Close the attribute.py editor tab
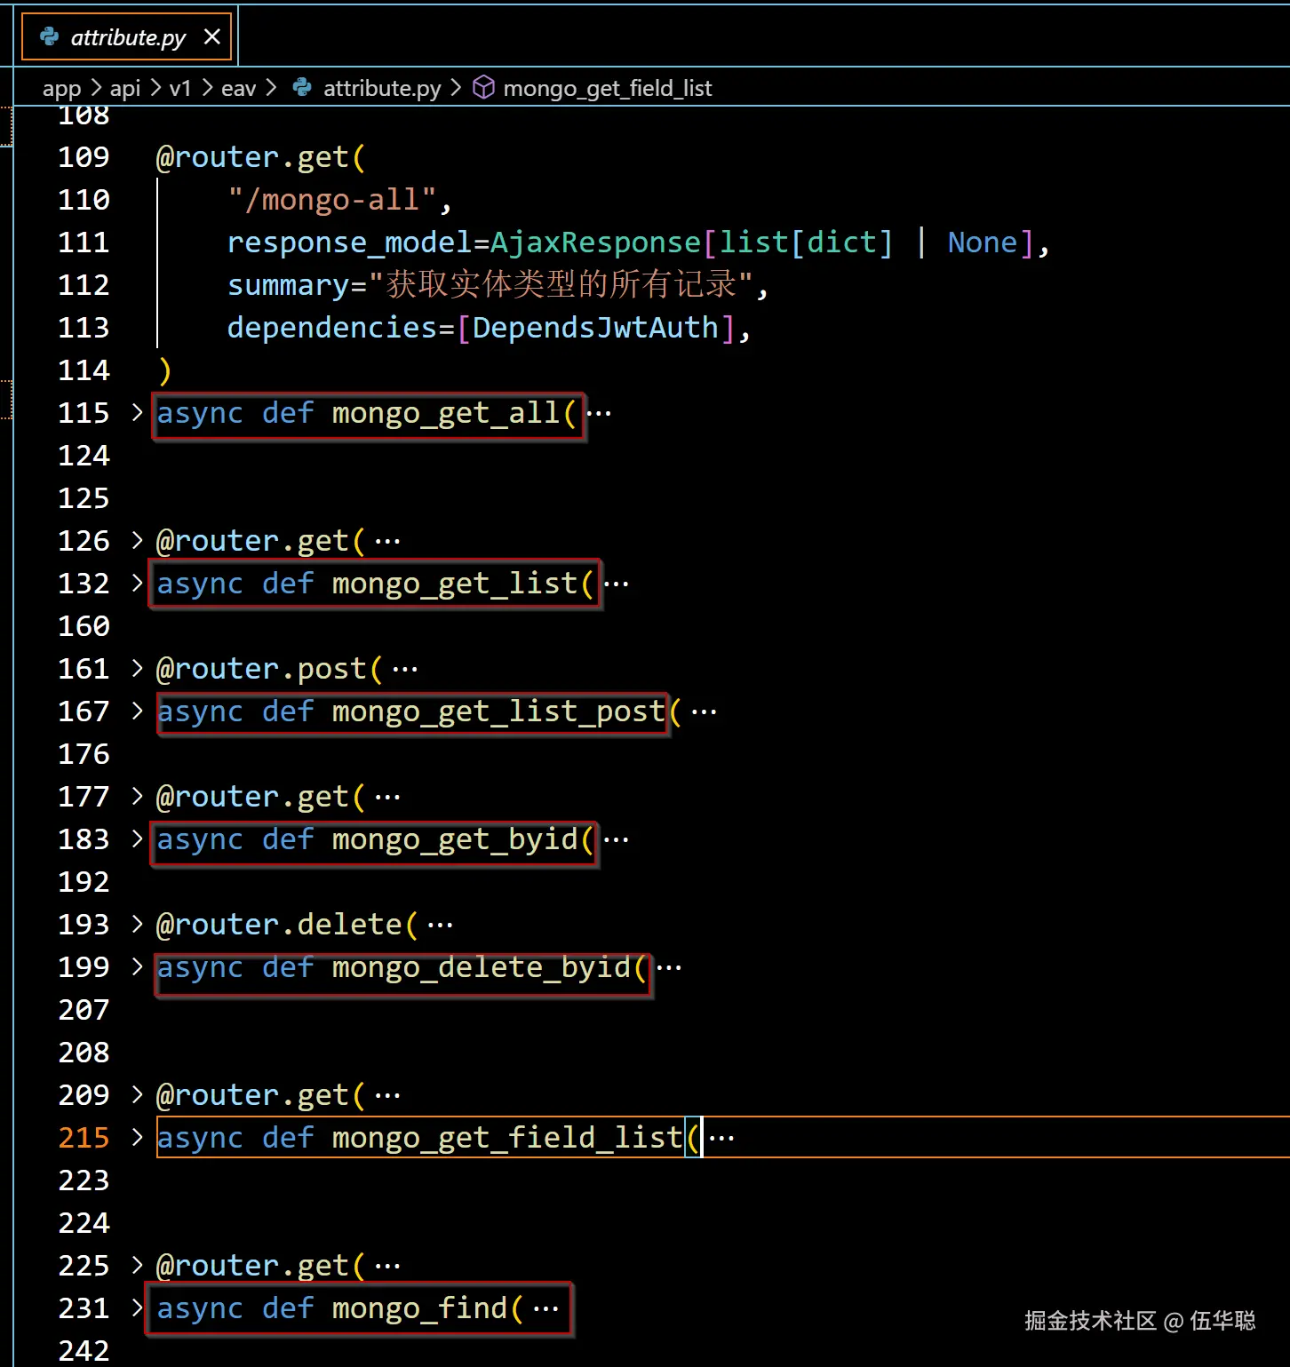This screenshot has height=1367, width=1290. coord(211,36)
